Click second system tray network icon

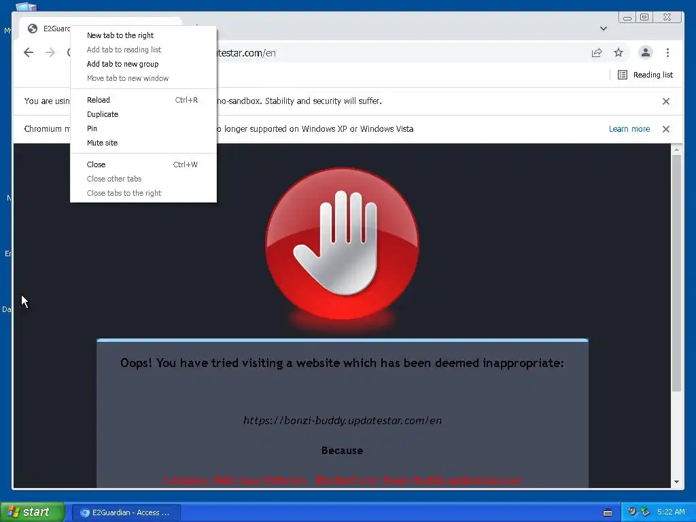click(x=646, y=512)
